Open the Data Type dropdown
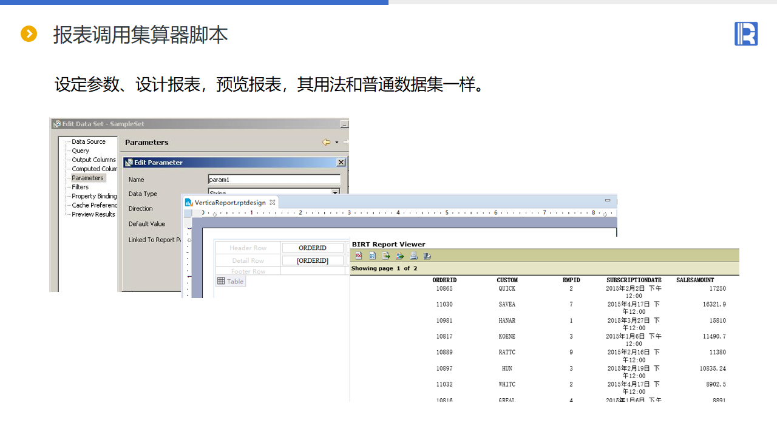 334,192
